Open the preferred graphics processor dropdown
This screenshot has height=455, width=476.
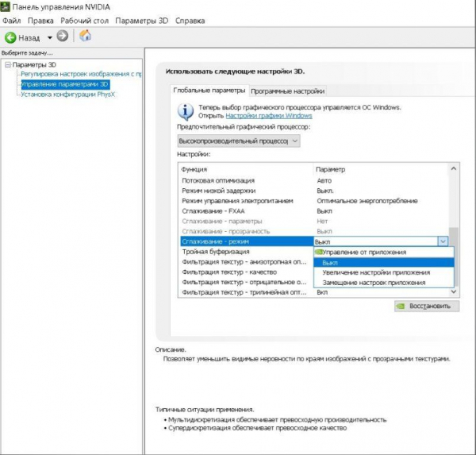click(x=239, y=141)
